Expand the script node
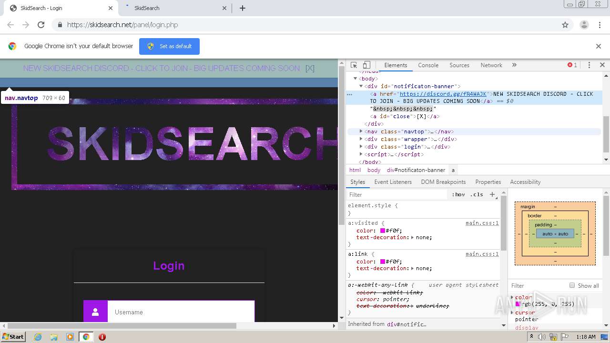Image resolution: width=610 pixels, height=343 pixels. 361,154
